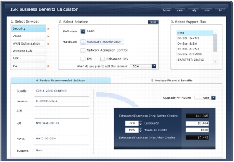The height and width of the screenshot is (162, 234).
Task: Click the 30% Discounts percentage field
Action: point(132,123)
